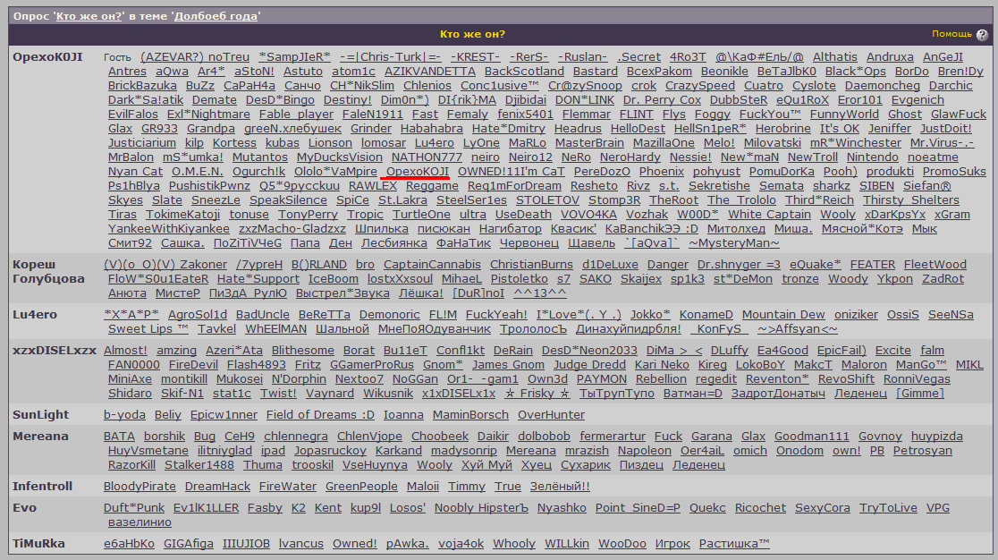Open voter 'RonniVegas' link

click(x=917, y=378)
